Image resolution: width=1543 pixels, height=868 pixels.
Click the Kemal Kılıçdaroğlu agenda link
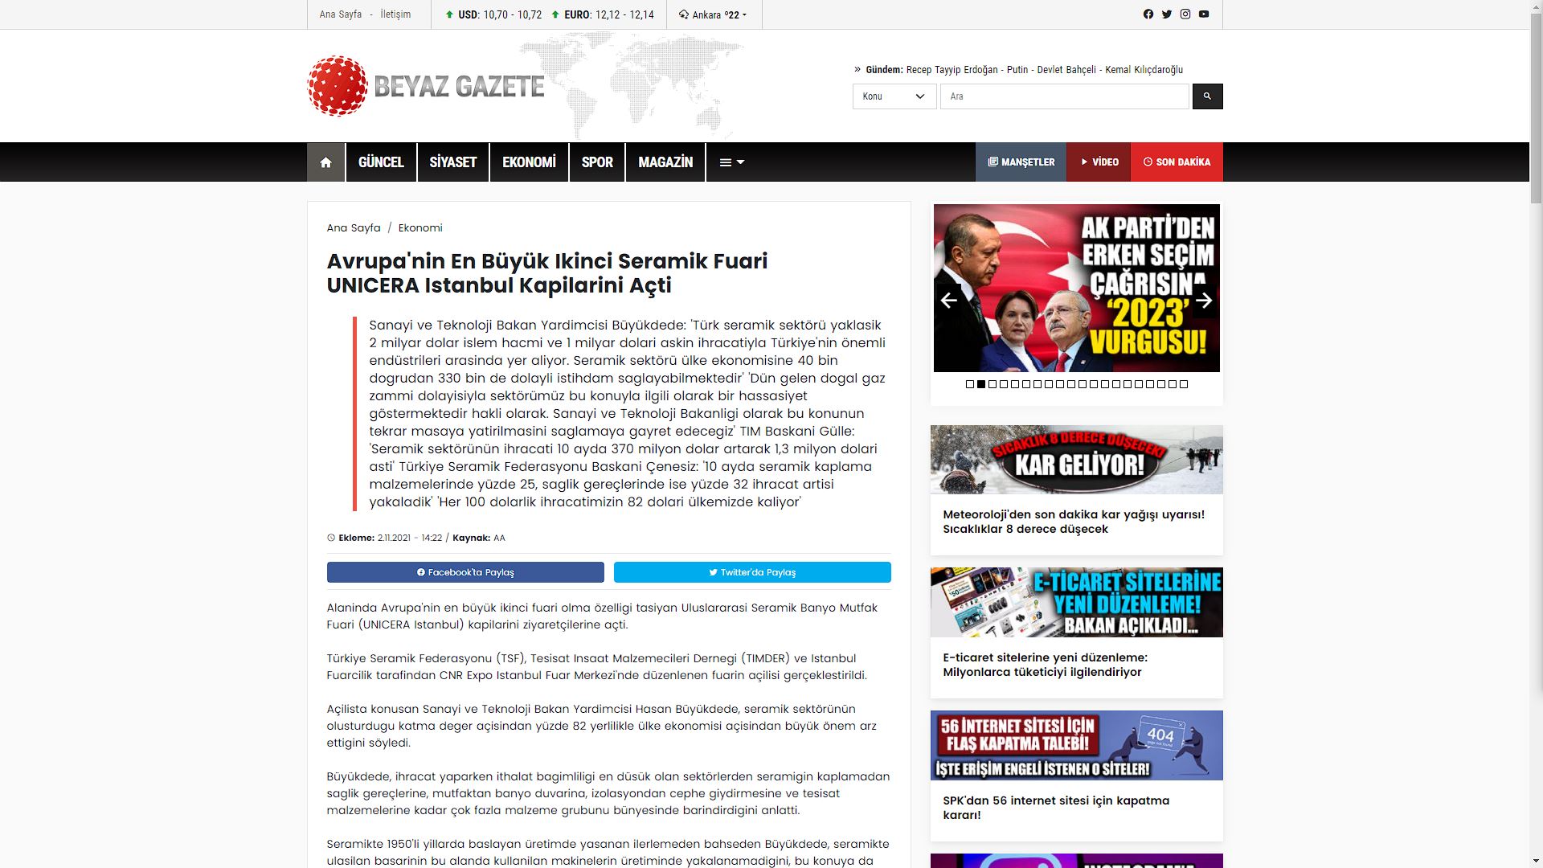tap(1144, 70)
